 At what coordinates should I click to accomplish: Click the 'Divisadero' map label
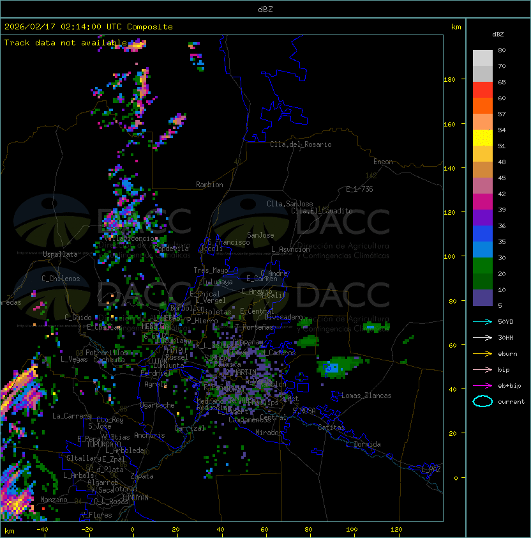pyautogui.click(x=284, y=317)
